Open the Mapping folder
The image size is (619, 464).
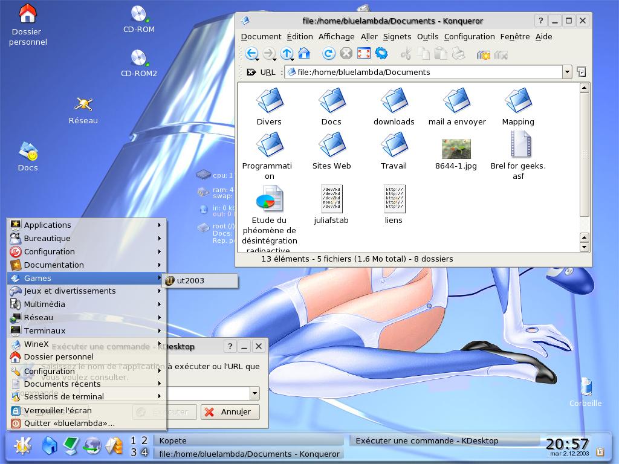pos(518,106)
